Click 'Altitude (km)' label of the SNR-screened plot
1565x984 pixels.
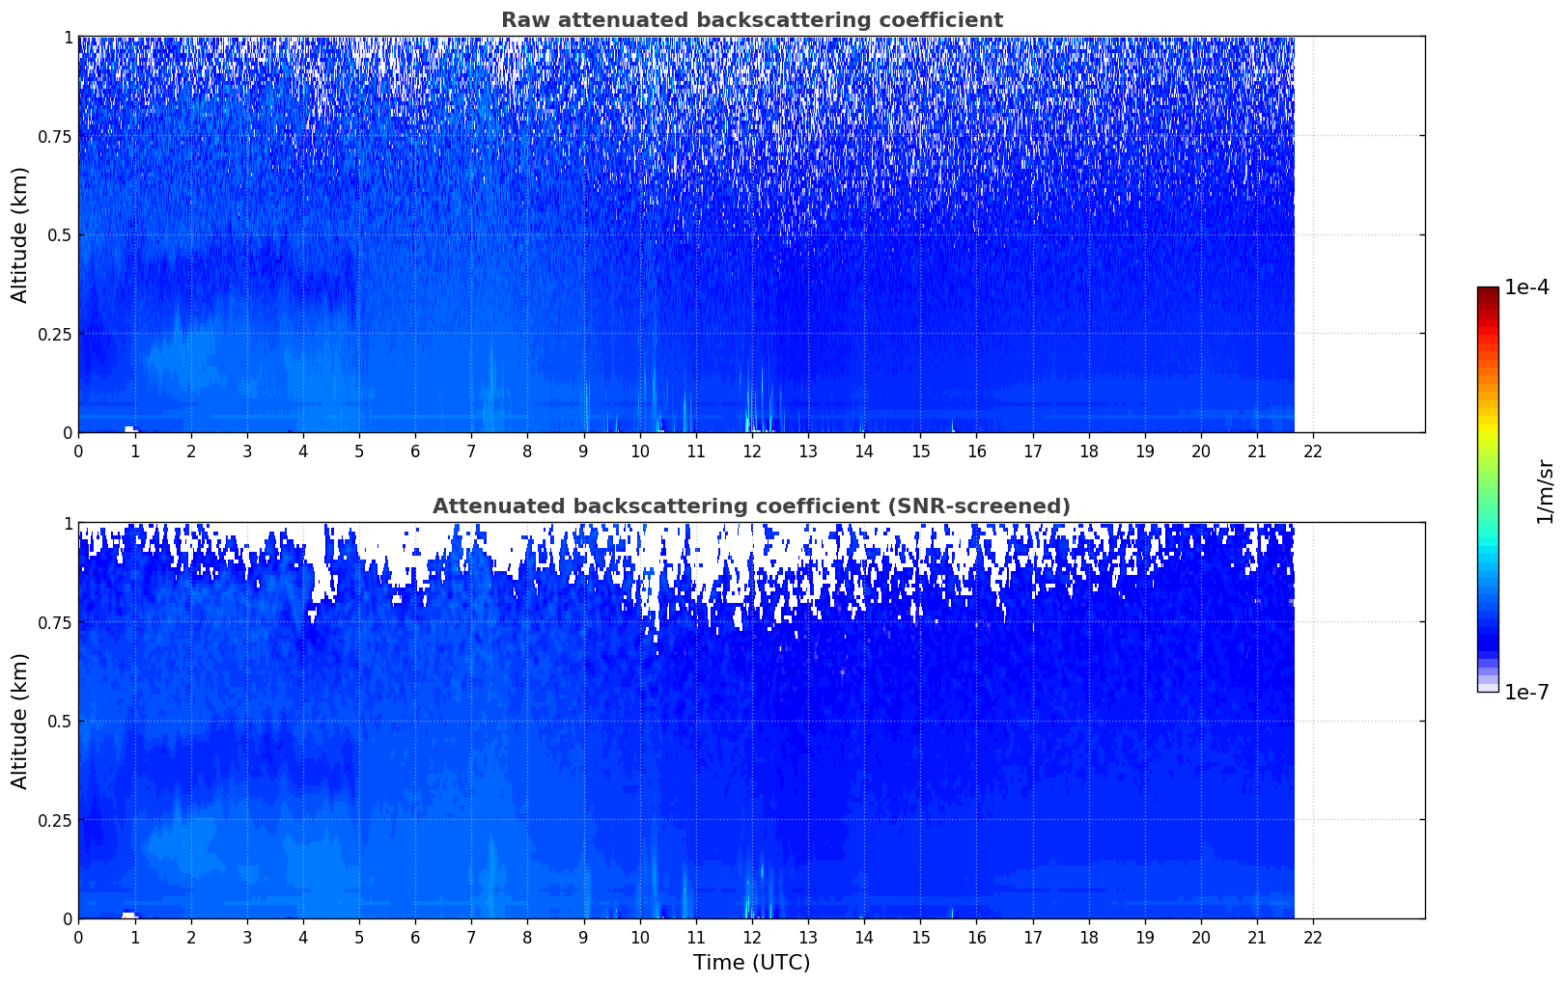[20, 721]
